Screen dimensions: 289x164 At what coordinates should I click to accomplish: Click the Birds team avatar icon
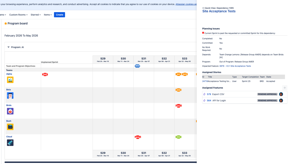point(10,111)
